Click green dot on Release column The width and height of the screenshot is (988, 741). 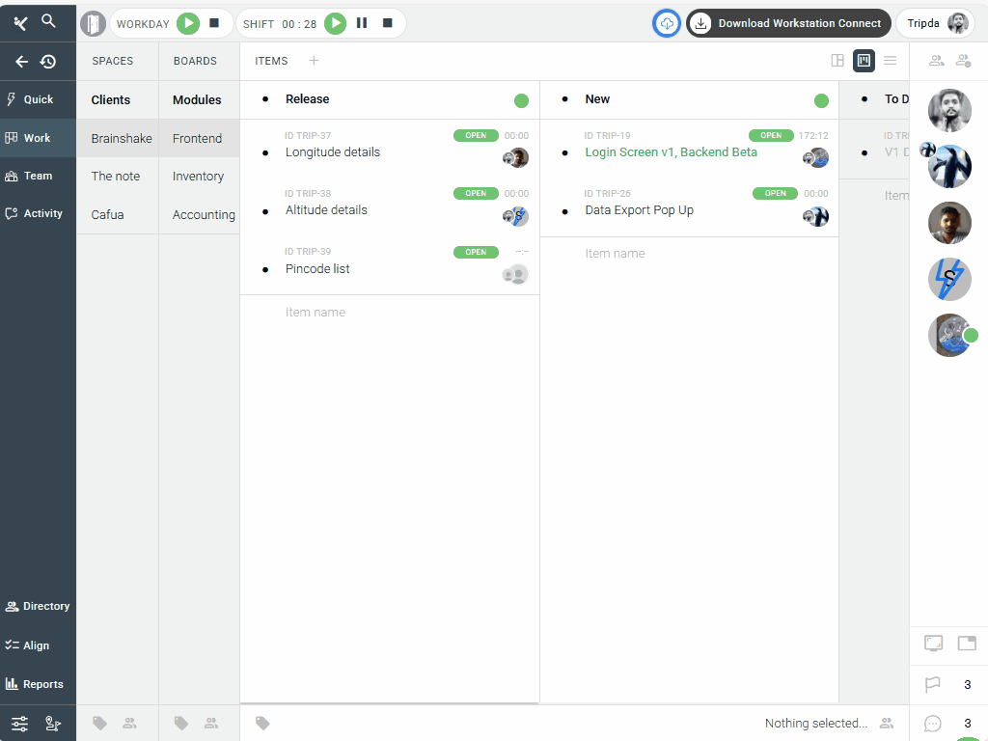point(521,100)
